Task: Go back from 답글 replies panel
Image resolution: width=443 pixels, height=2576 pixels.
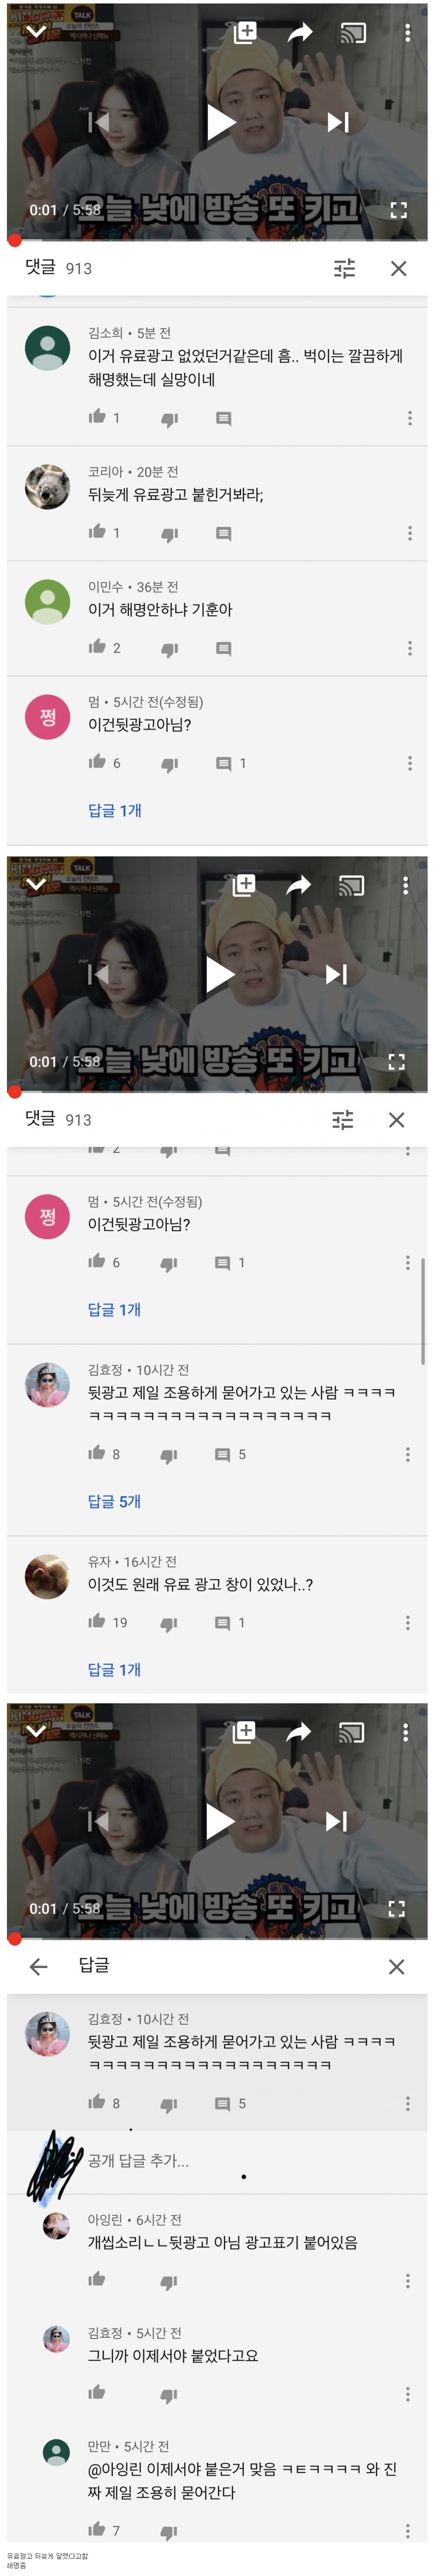Action: (39, 1966)
